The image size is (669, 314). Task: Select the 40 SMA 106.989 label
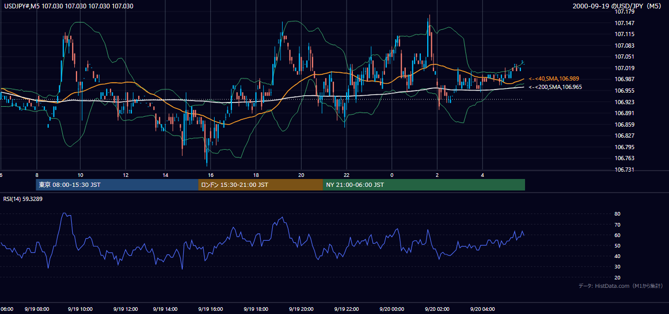[x=554, y=78]
